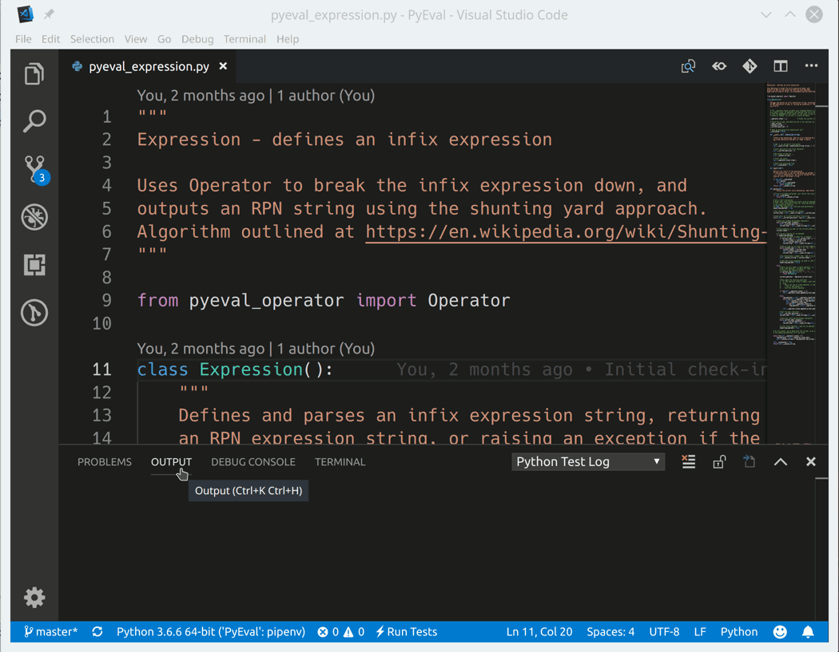Maximize the panel with the chevron
This screenshot has width=839, height=652.
[781, 461]
